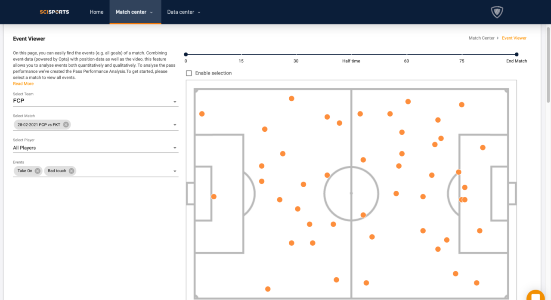Click the timeline start handle at 0
Viewport: 551px width, 300px height.
pyautogui.click(x=186, y=54)
